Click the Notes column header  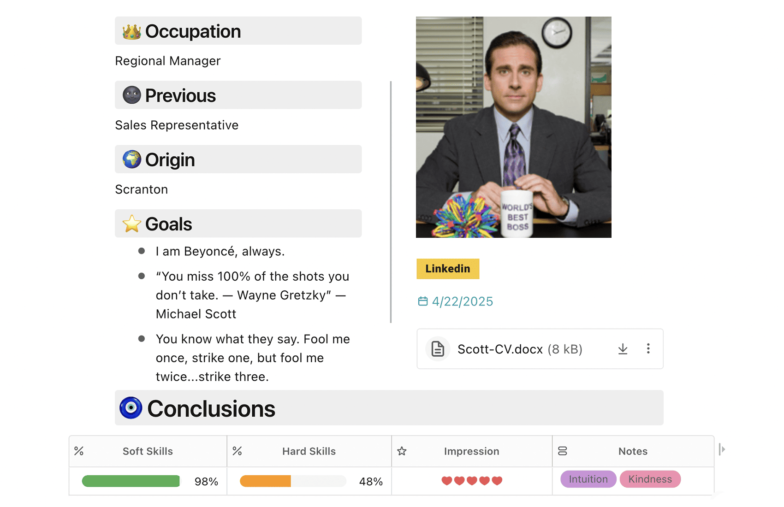633,451
